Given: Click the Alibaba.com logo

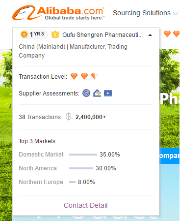Looking at the screenshot, I should coord(58,13).
